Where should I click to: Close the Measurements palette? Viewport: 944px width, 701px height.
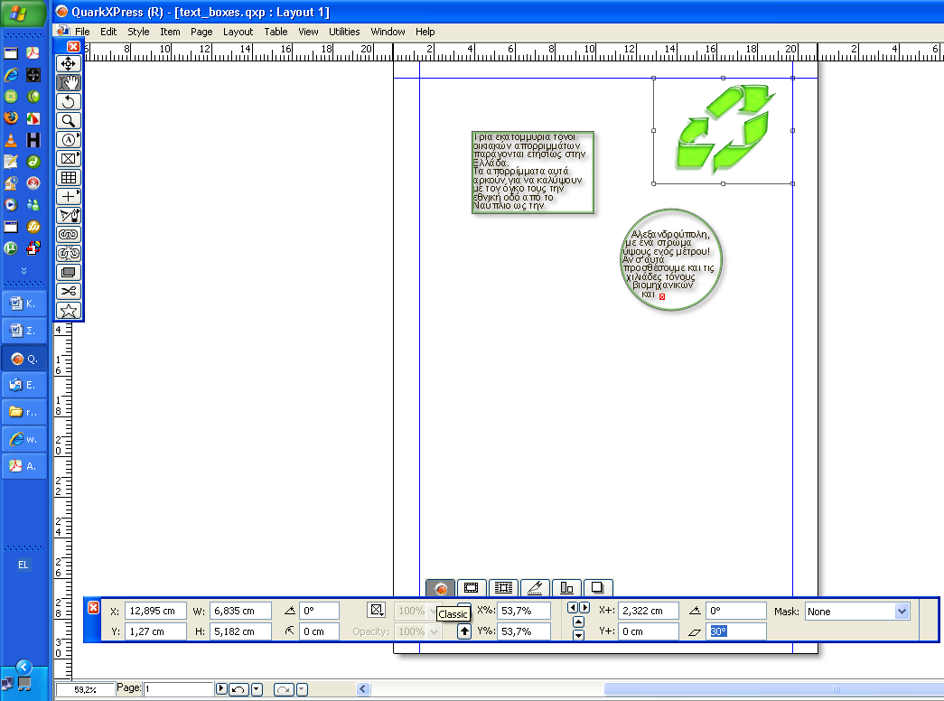point(93,608)
